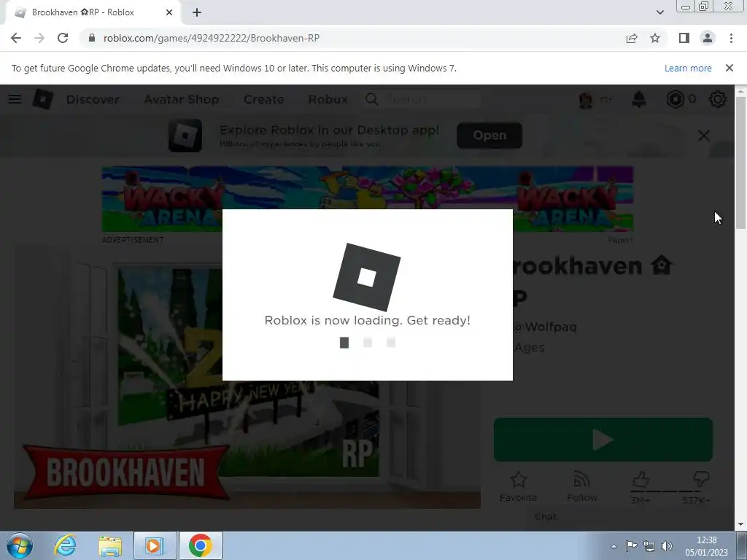Open the Robux menu item
This screenshot has width=747, height=560.
pos(328,99)
